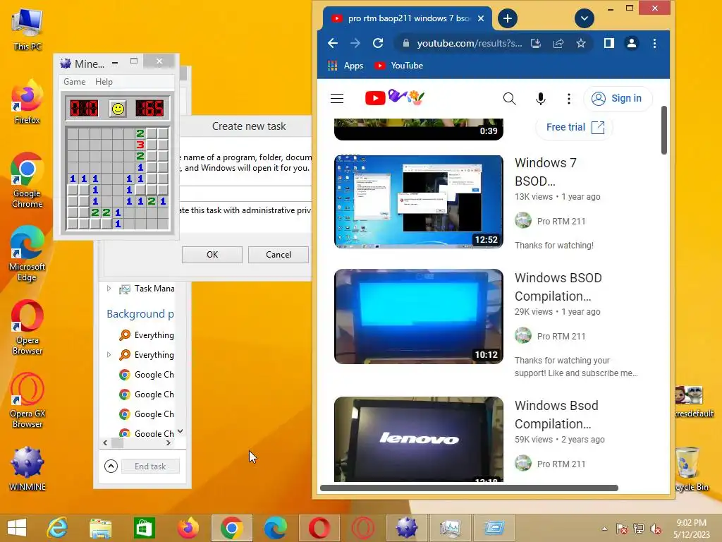Click the YouTube Sign in button
The height and width of the screenshot is (542, 722).
point(618,98)
